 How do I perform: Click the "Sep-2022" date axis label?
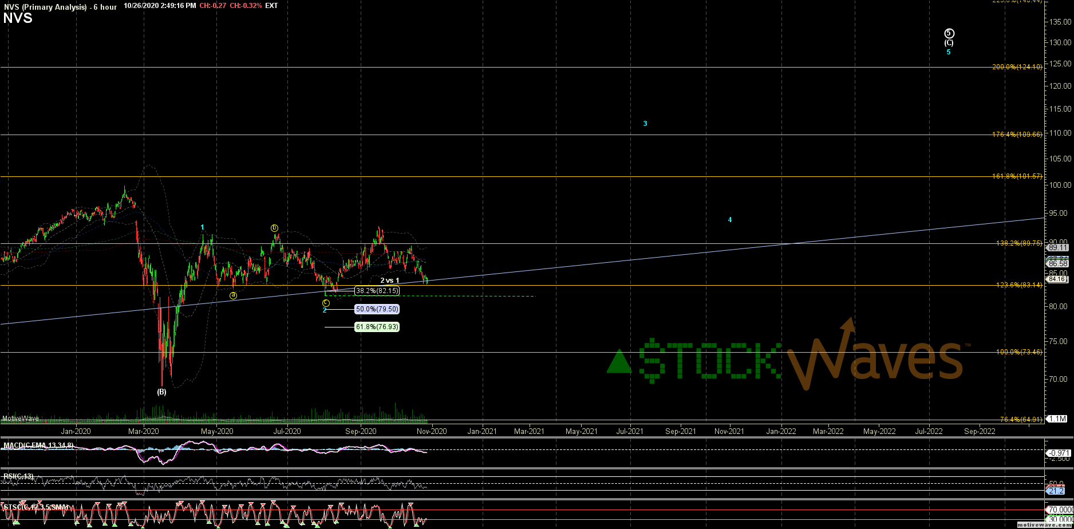point(980,431)
